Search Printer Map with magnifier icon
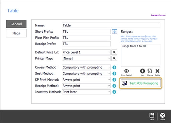171x123 pixels. [x=114, y=58]
